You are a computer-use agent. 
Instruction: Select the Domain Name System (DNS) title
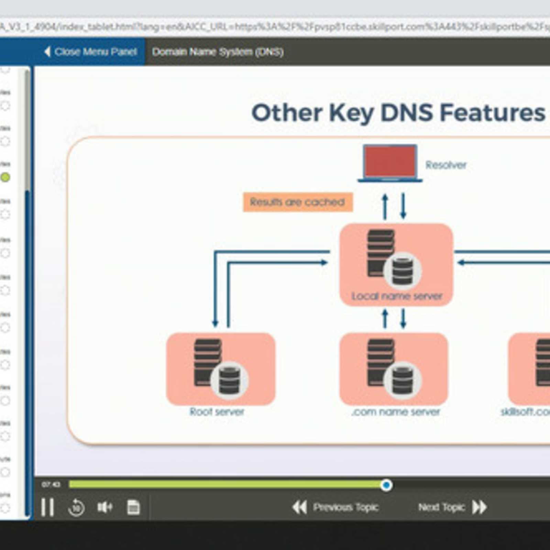(218, 52)
